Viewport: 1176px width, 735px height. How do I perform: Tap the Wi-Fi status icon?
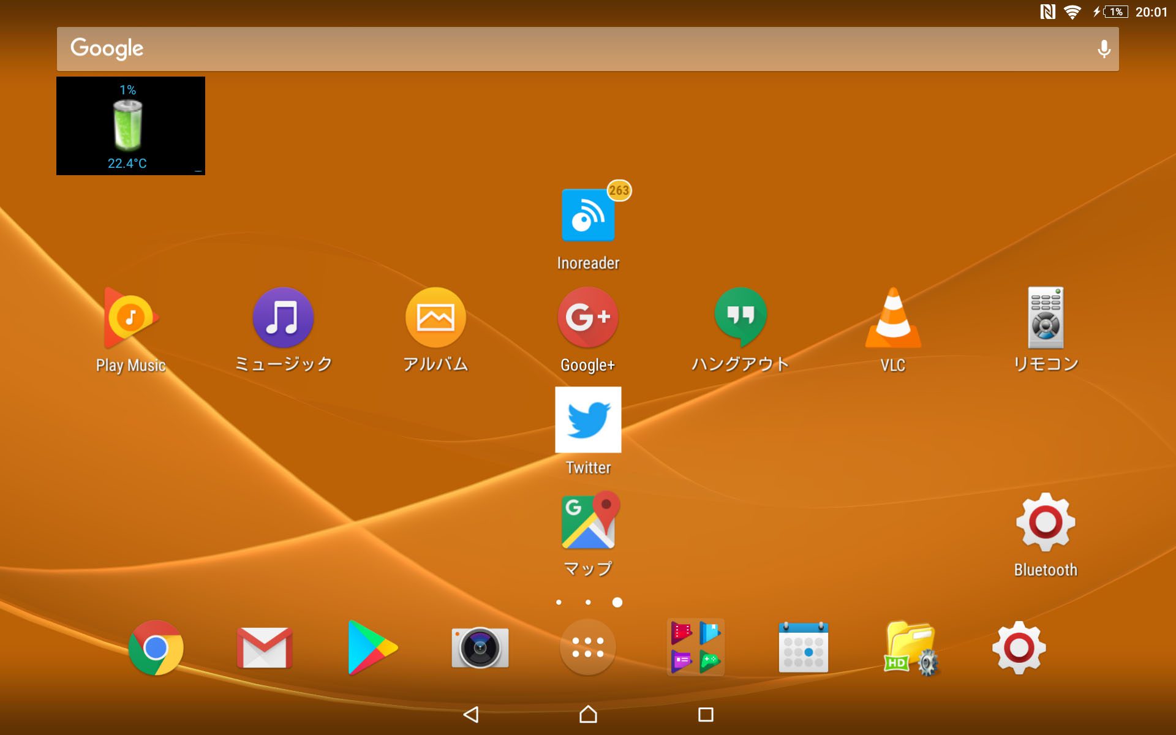tap(1072, 12)
